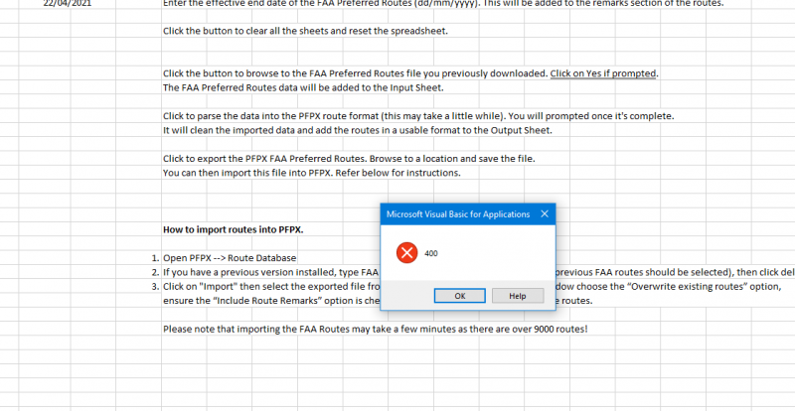Open Help in the error dialog
Viewport: 795px width, 411px height.
(518, 296)
